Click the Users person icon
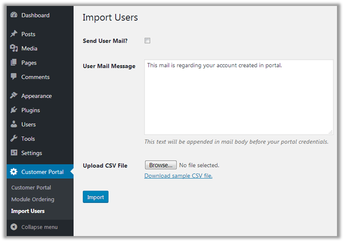Viewport: 344px width, 242px height. tap(14, 124)
